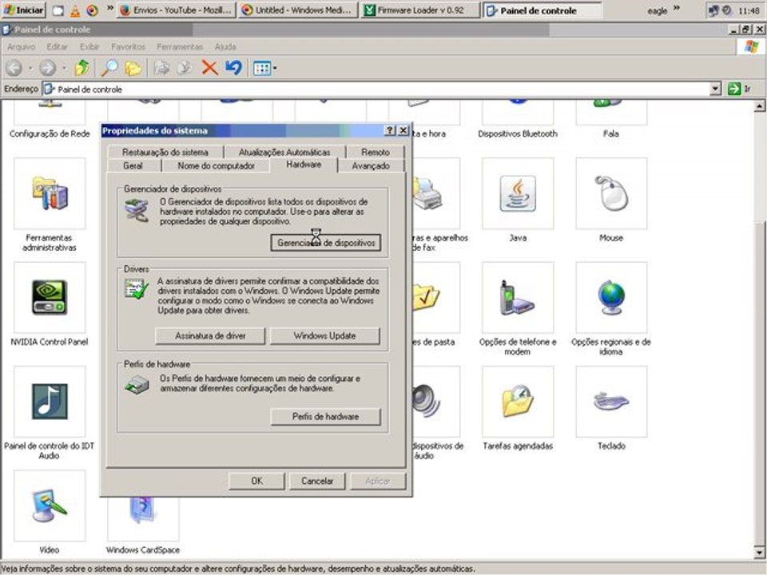767x575 pixels.
Task: Go up one folder level
Action: point(81,68)
